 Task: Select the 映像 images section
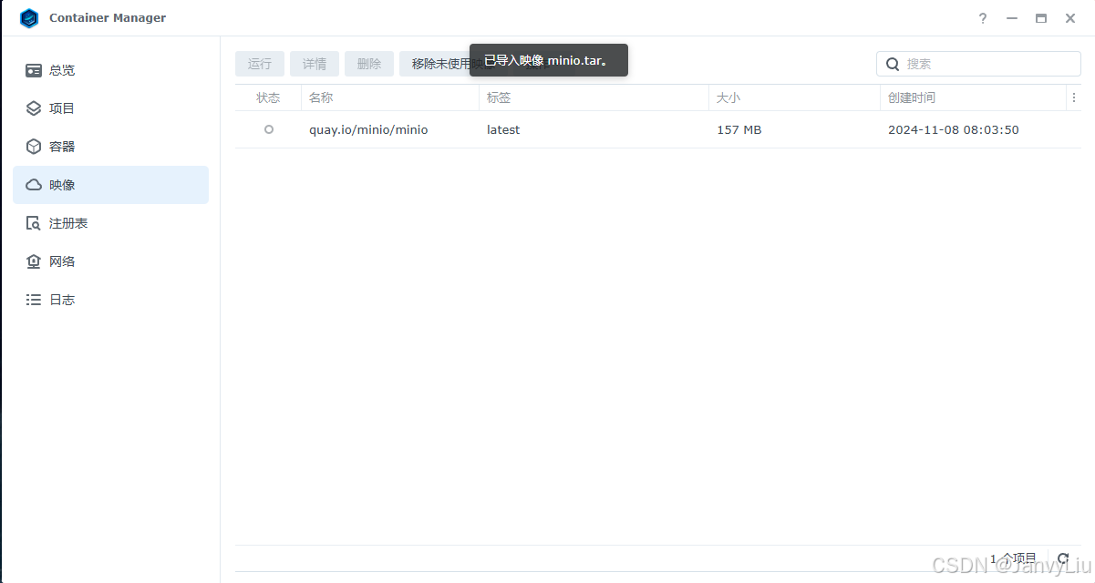(110, 185)
